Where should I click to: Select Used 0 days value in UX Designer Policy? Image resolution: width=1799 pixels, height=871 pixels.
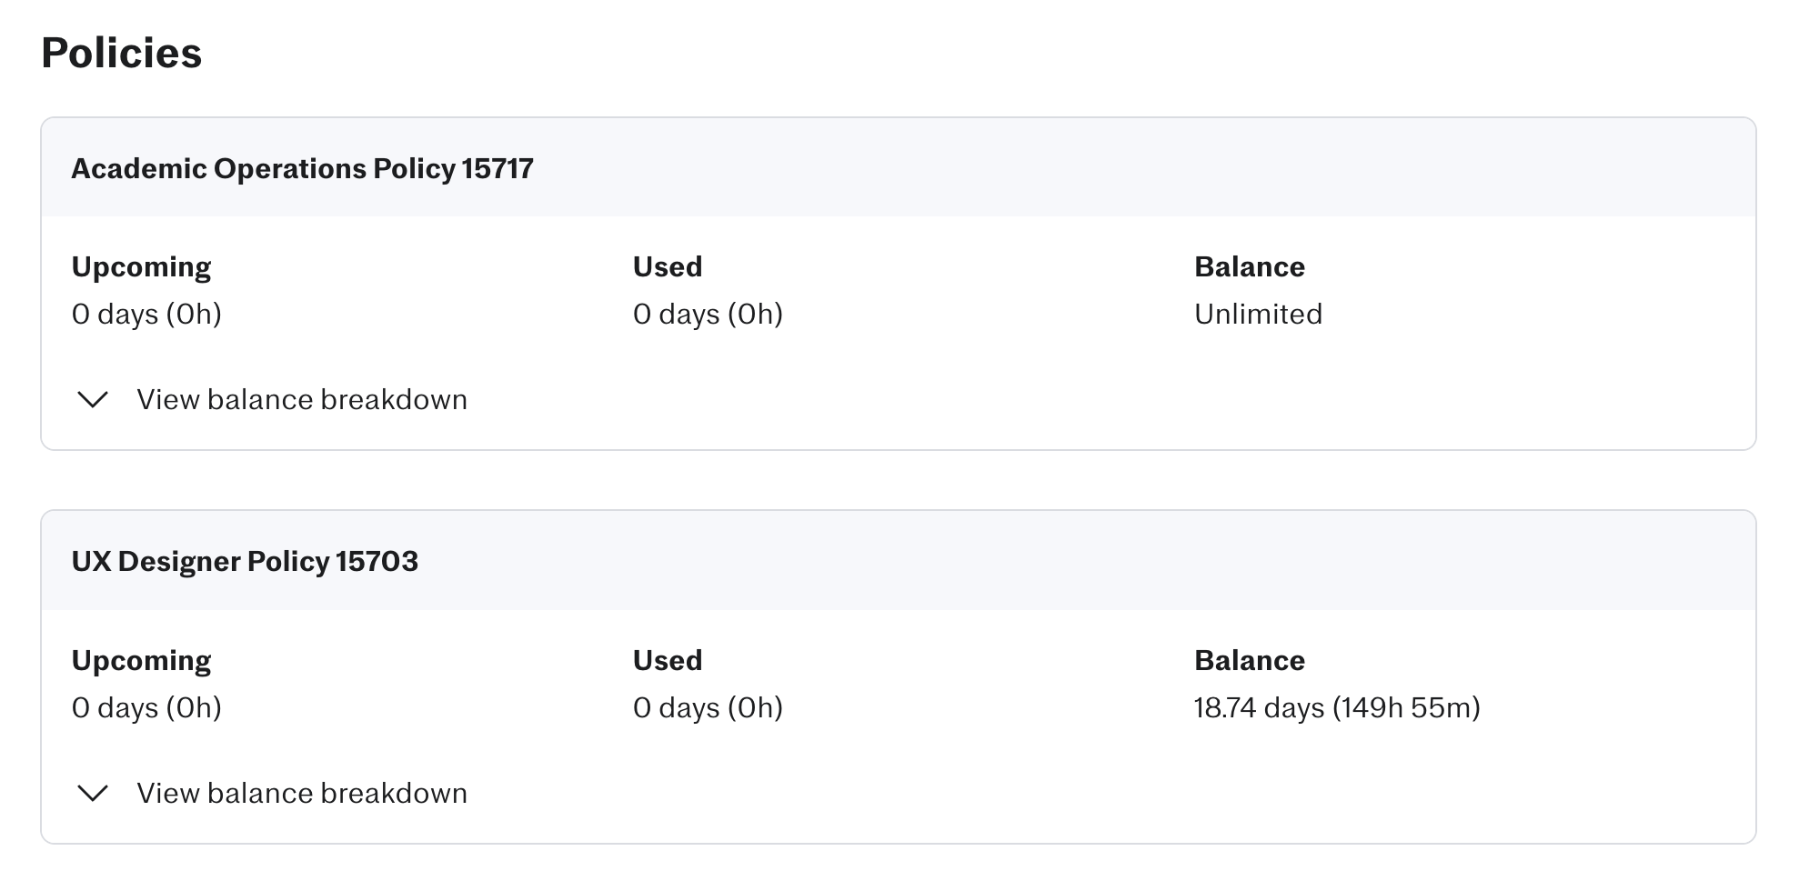pyautogui.click(x=708, y=708)
